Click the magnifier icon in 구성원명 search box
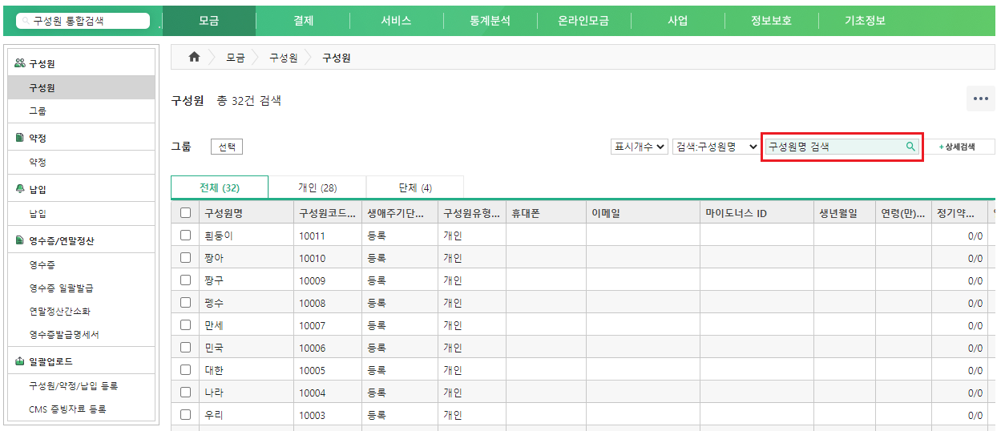1005x431 pixels. tap(910, 147)
